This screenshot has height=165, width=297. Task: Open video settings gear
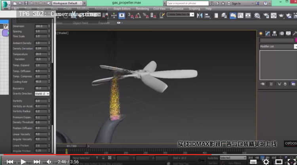[x=266, y=161]
